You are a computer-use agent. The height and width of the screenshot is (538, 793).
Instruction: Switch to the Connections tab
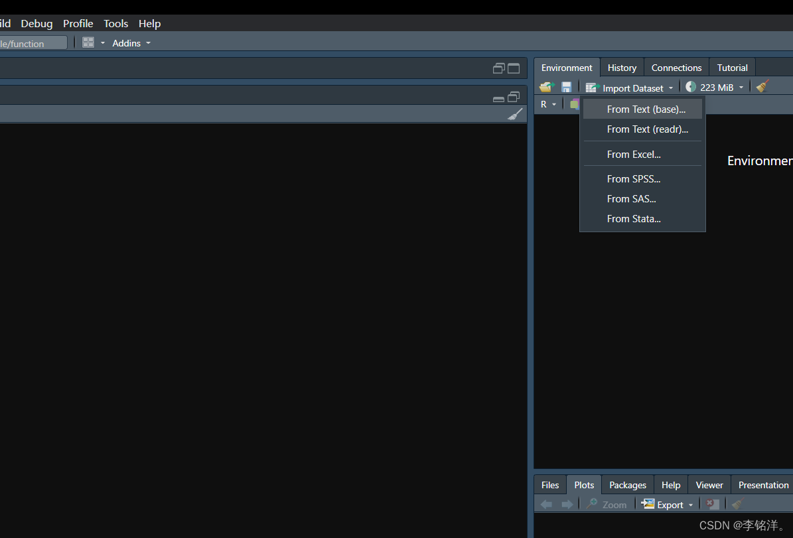[x=676, y=68]
